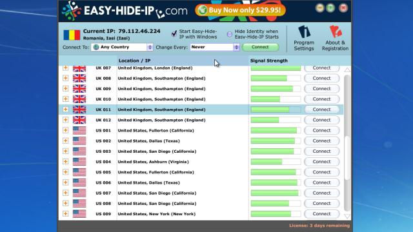Select "United Kingdom, Southampton (England)" in UK 012 row

161,120
